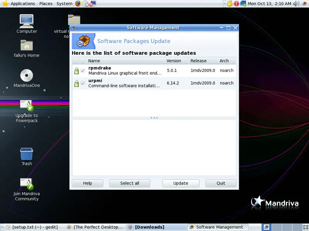Switch to The Perfect Desktop taskbar item
The height and width of the screenshot is (231, 309).
pyautogui.click(x=95, y=227)
